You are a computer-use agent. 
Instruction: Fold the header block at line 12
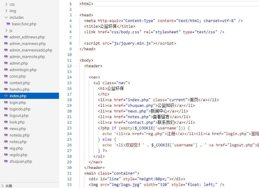pyautogui.click(x=76, y=66)
